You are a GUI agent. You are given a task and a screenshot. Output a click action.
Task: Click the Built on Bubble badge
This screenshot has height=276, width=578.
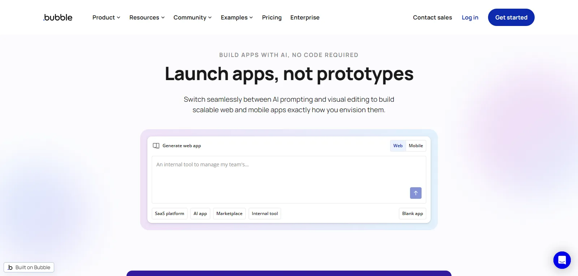tap(29, 267)
